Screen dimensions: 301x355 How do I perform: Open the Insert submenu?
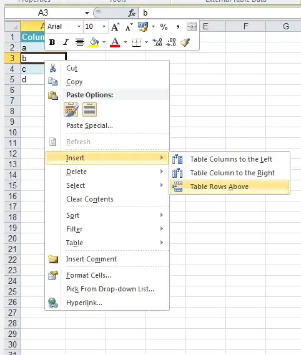pyautogui.click(x=107, y=158)
